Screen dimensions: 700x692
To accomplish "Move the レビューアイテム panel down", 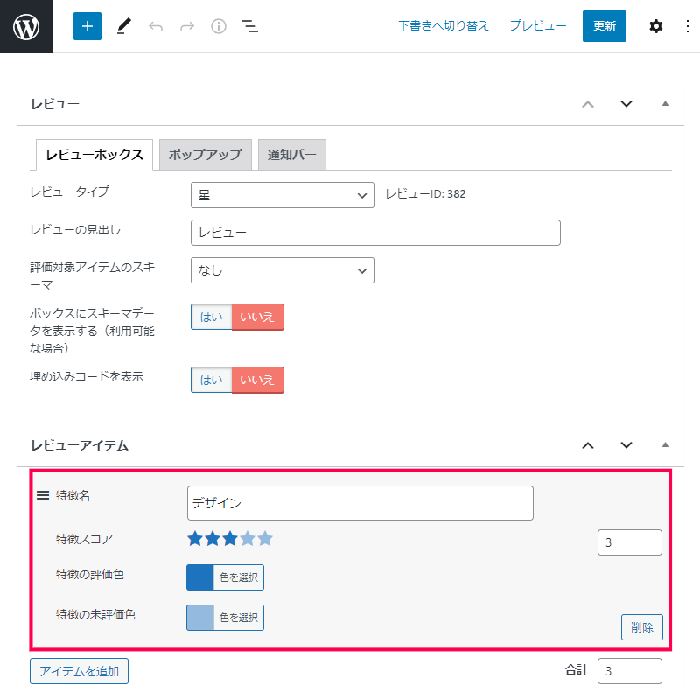I will coord(626,445).
